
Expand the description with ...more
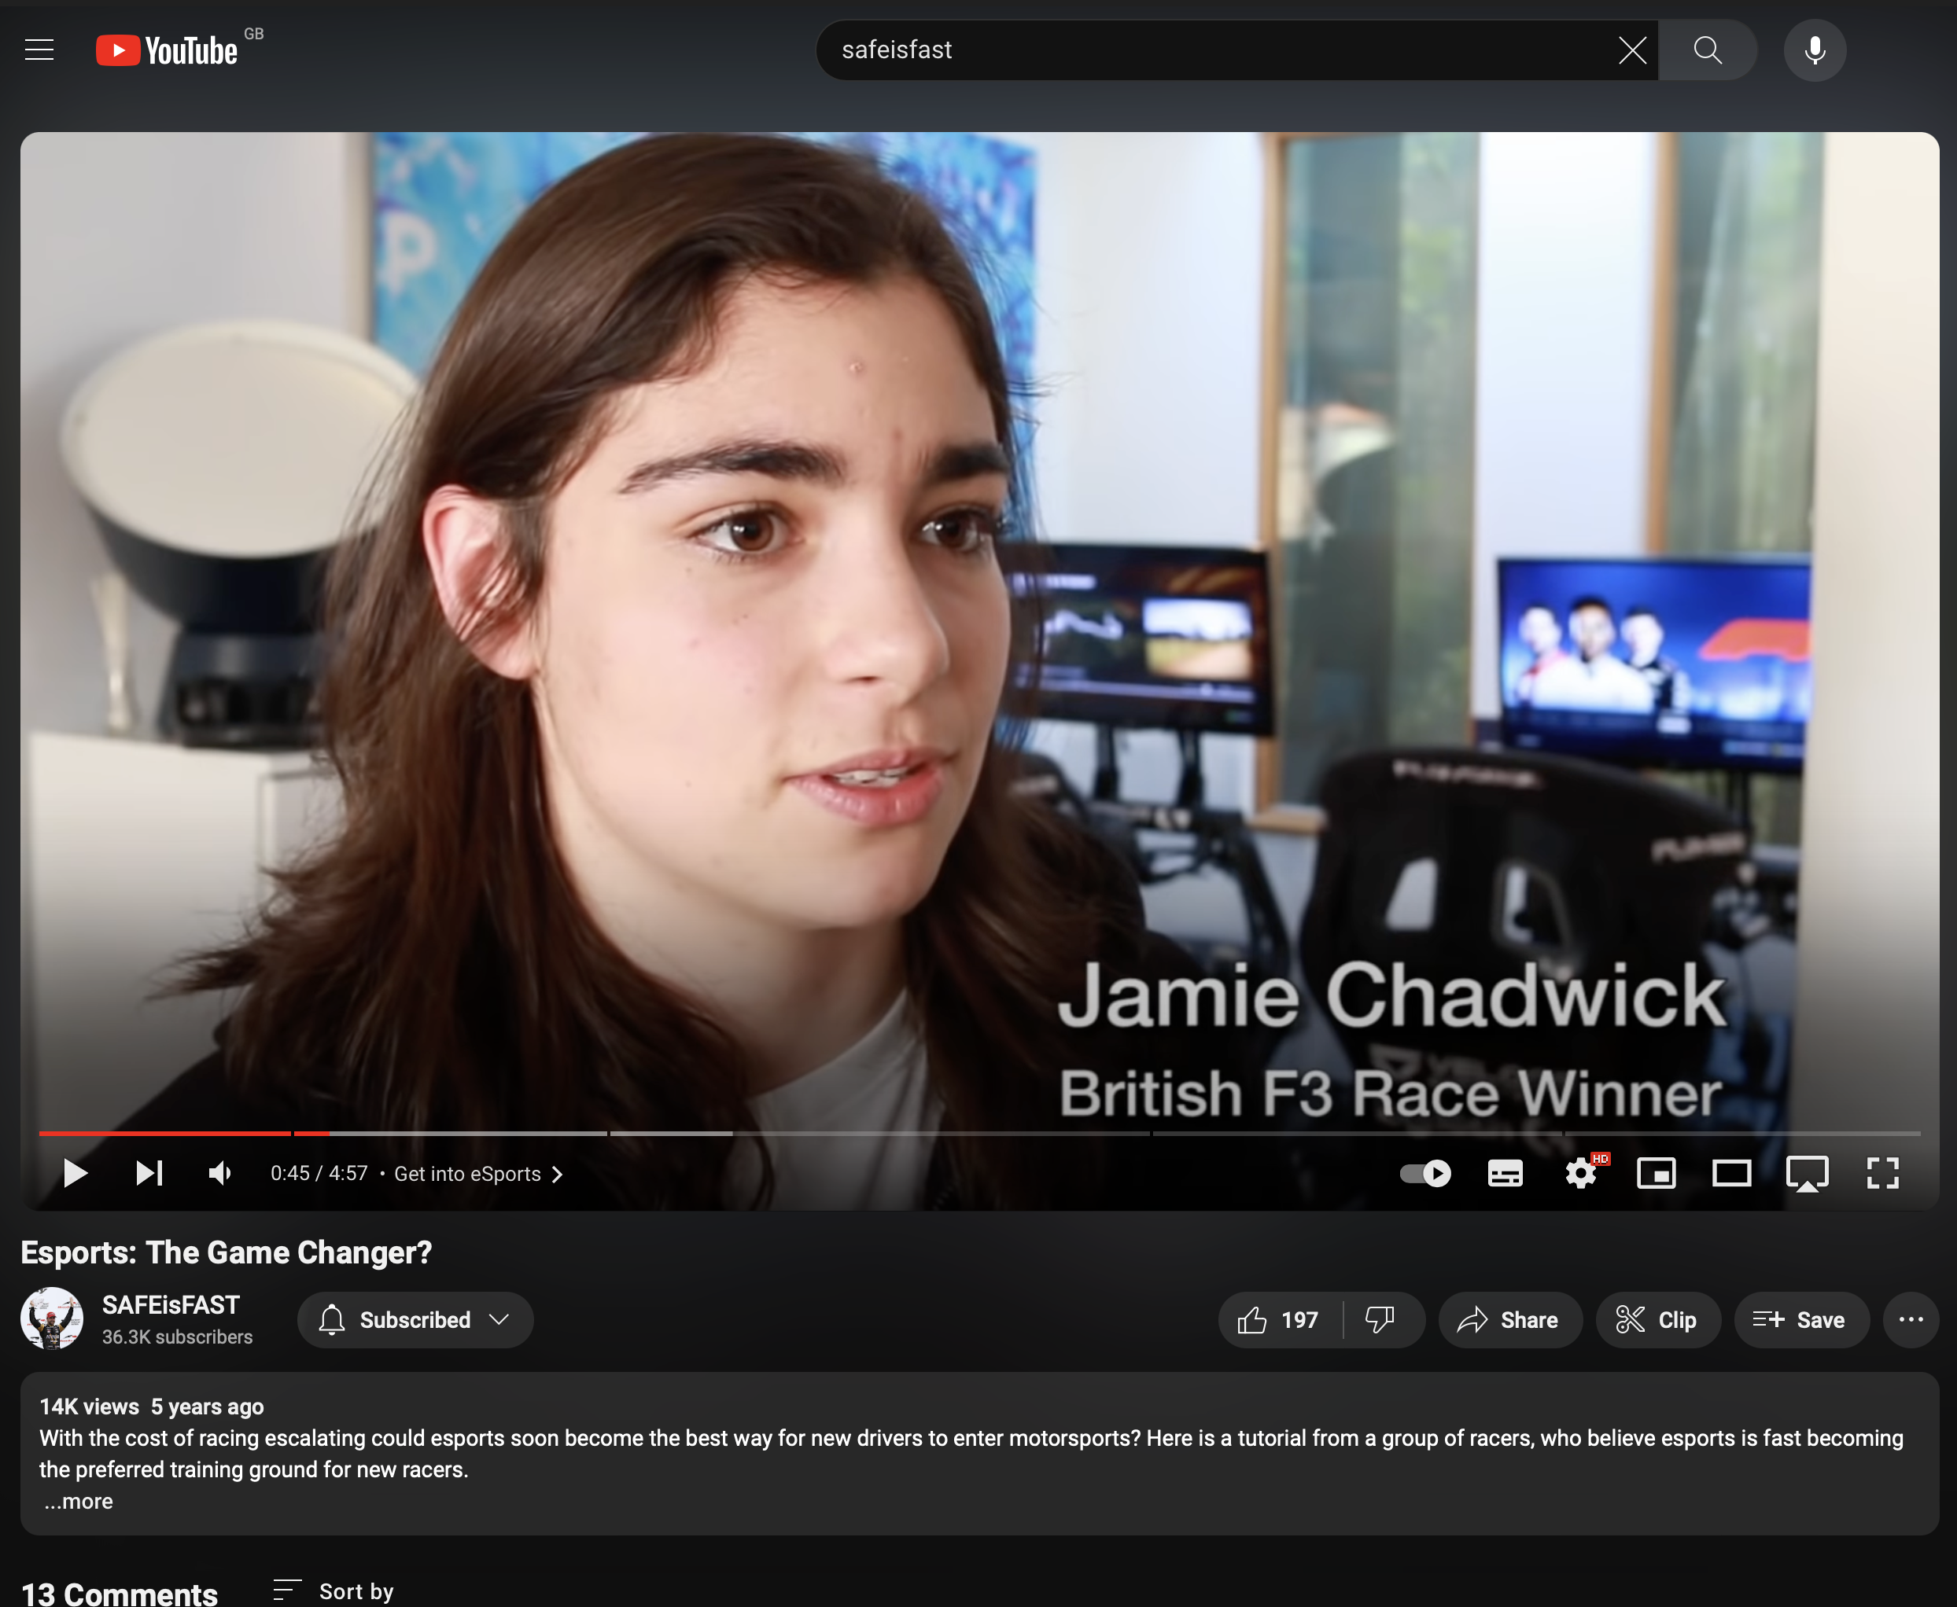click(x=79, y=1501)
